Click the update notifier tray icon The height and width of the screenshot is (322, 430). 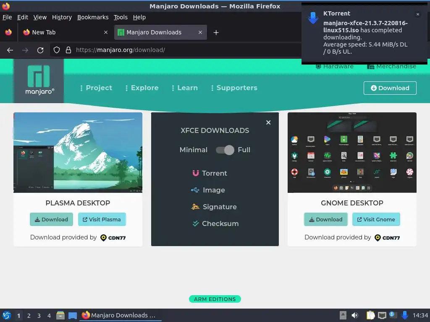click(393, 315)
